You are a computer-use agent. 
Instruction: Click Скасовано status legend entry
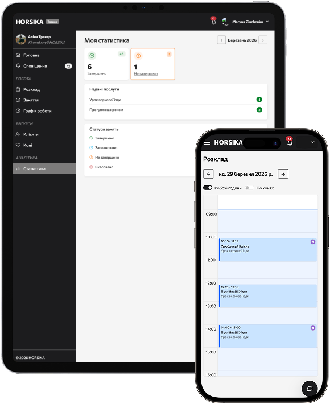tap(101, 167)
